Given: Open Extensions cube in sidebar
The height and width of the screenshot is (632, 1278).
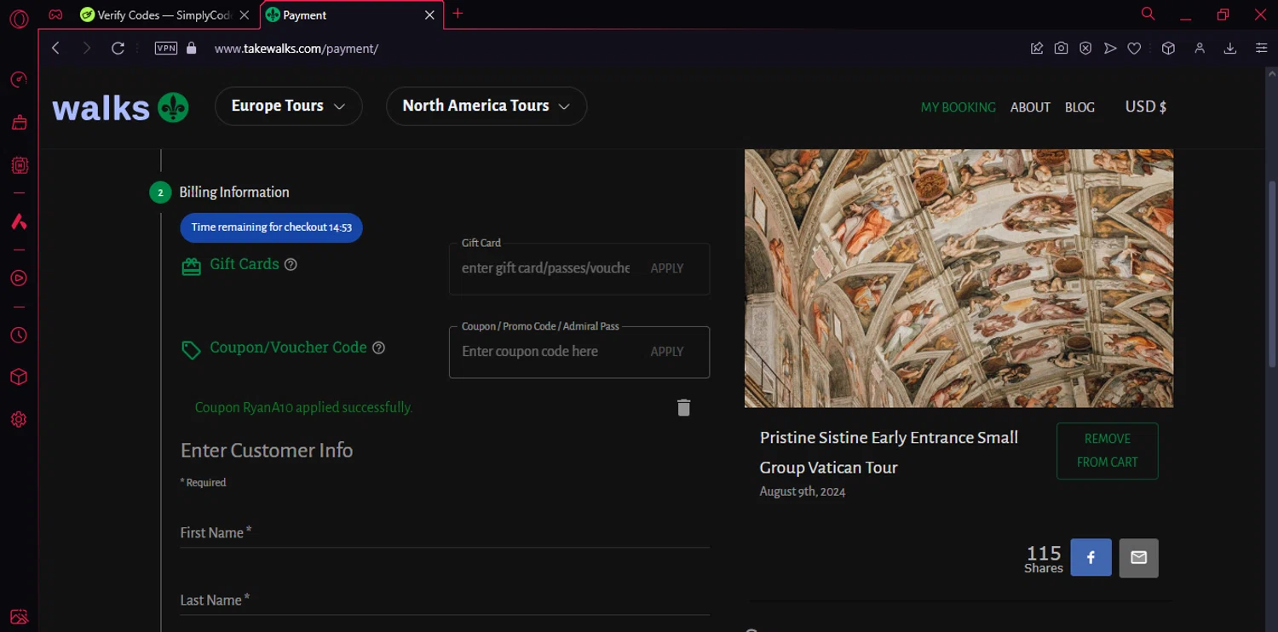Looking at the screenshot, I should click(x=19, y=377).
